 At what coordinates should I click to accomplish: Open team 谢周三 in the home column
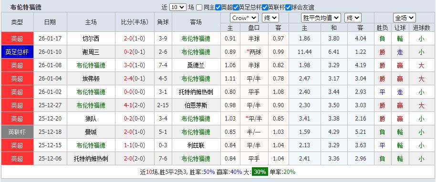(x=91, y=52)
